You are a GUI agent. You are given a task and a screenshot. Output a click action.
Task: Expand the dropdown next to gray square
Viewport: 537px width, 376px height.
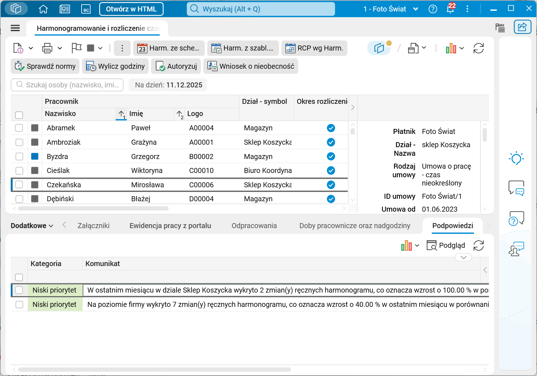pyautogui.click(x=101, y=48)
